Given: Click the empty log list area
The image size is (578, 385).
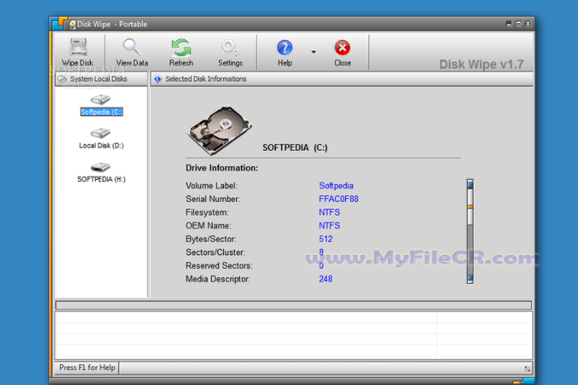Looking at the screenshot, I should [294, 335].
